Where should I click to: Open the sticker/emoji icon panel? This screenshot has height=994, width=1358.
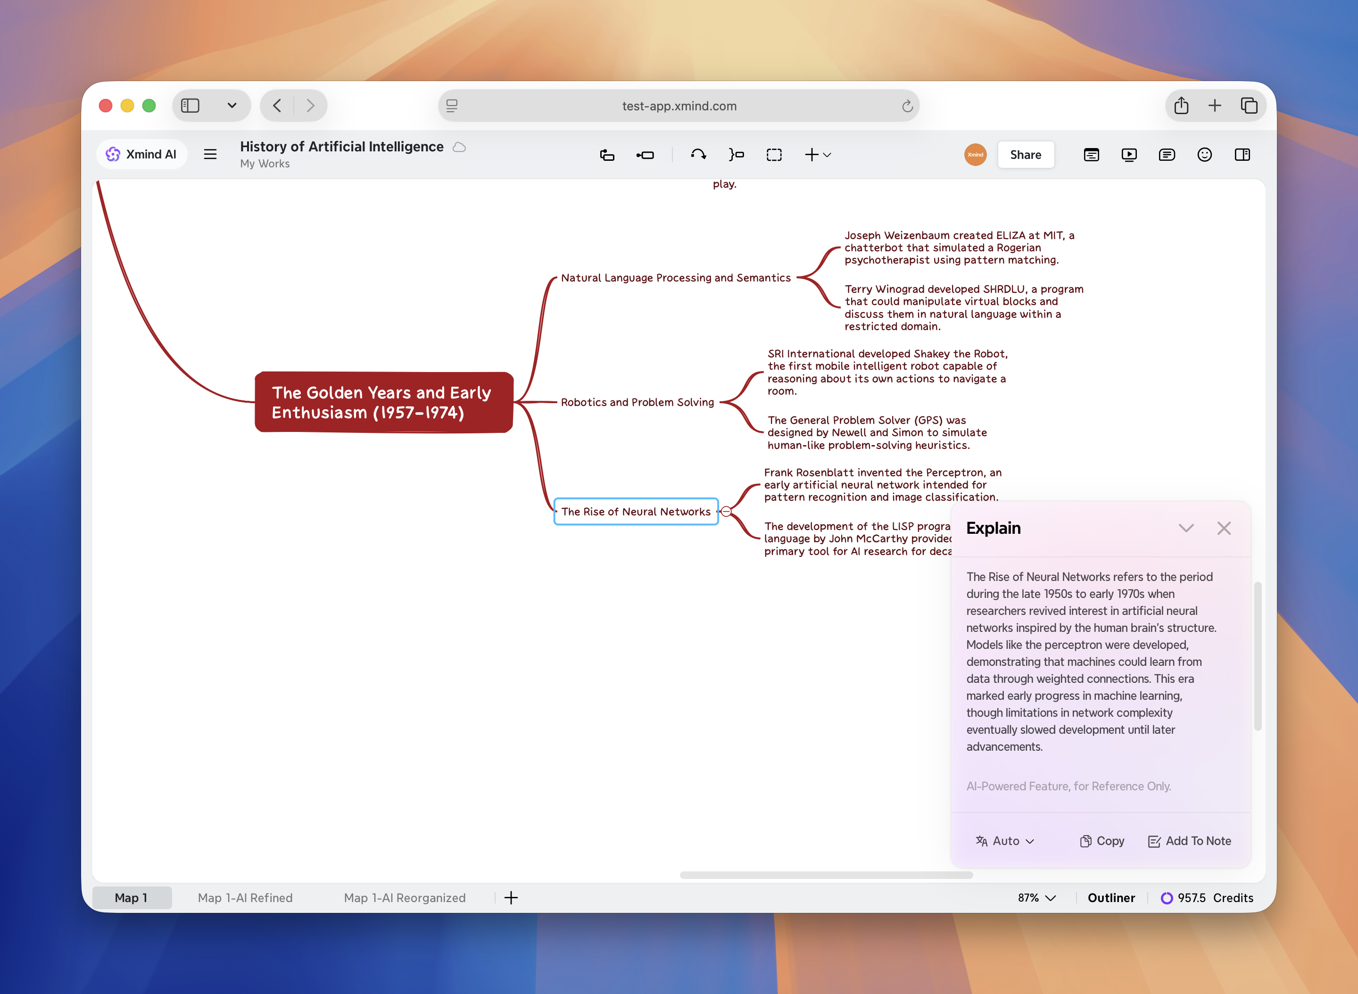pyautogui.click(x=1205, y=155)
